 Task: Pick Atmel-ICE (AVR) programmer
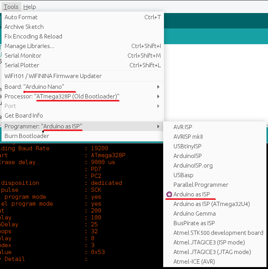point(194,262)
